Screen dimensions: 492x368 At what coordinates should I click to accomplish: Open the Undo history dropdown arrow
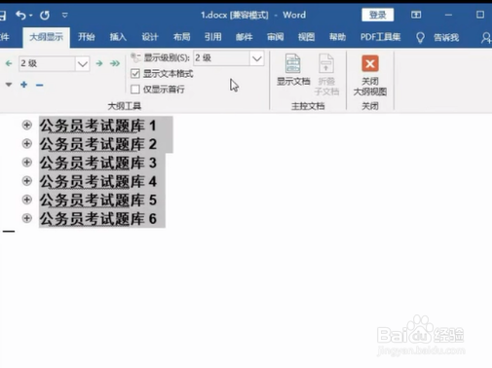pyautogui.click(x=31, y=16)
